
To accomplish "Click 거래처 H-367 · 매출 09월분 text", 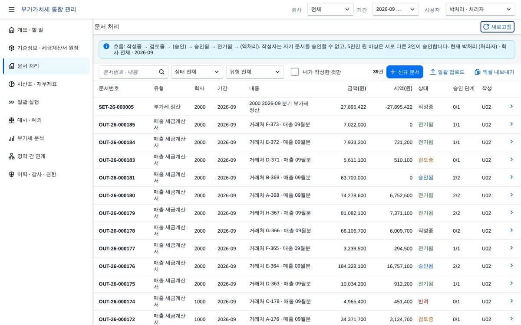I will click(280, 213).
